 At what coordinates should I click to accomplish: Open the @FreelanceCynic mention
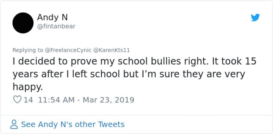pos(68,50)
